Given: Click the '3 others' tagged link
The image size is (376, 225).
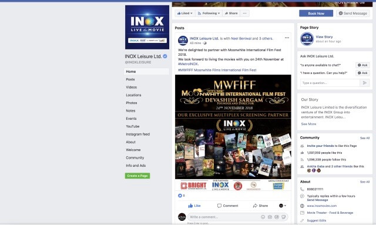Looking at the screenshot, I should click(266, 38).
